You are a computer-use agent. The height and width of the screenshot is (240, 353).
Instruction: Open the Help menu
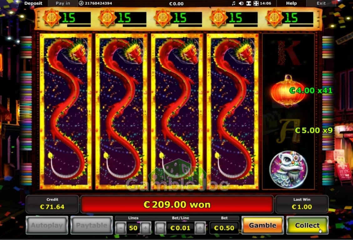pyautogui.click(x=291, y=3)
